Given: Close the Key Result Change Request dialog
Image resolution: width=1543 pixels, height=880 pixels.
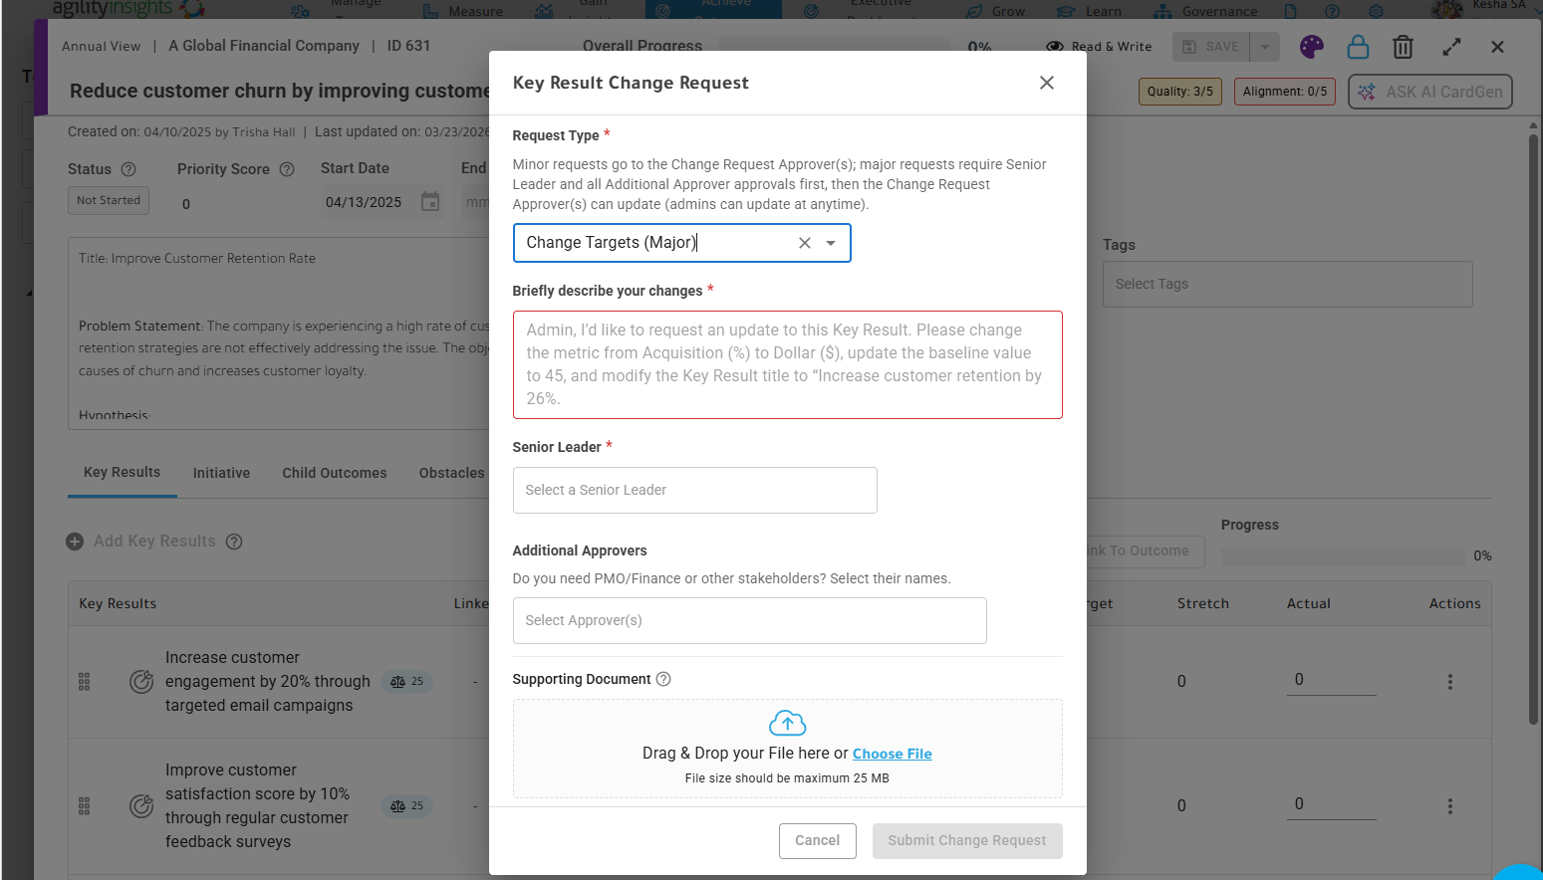Looking at the screenshot, I should pos(1046,83).
